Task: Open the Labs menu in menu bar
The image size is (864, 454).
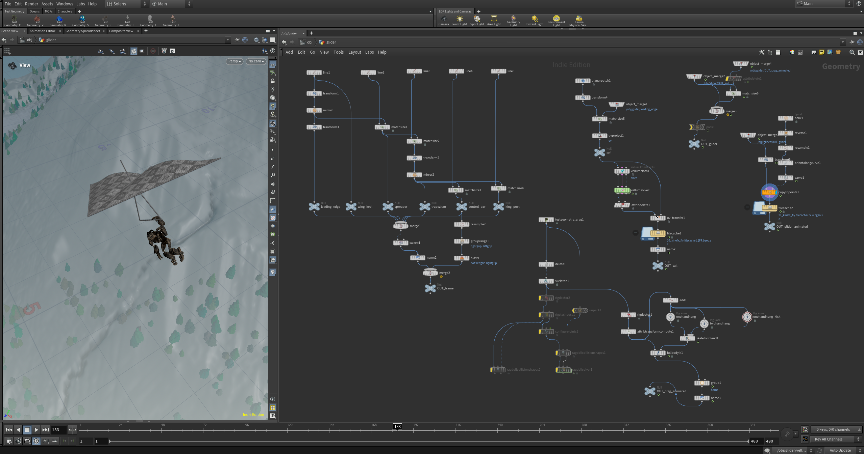Action: coord(80,4)
